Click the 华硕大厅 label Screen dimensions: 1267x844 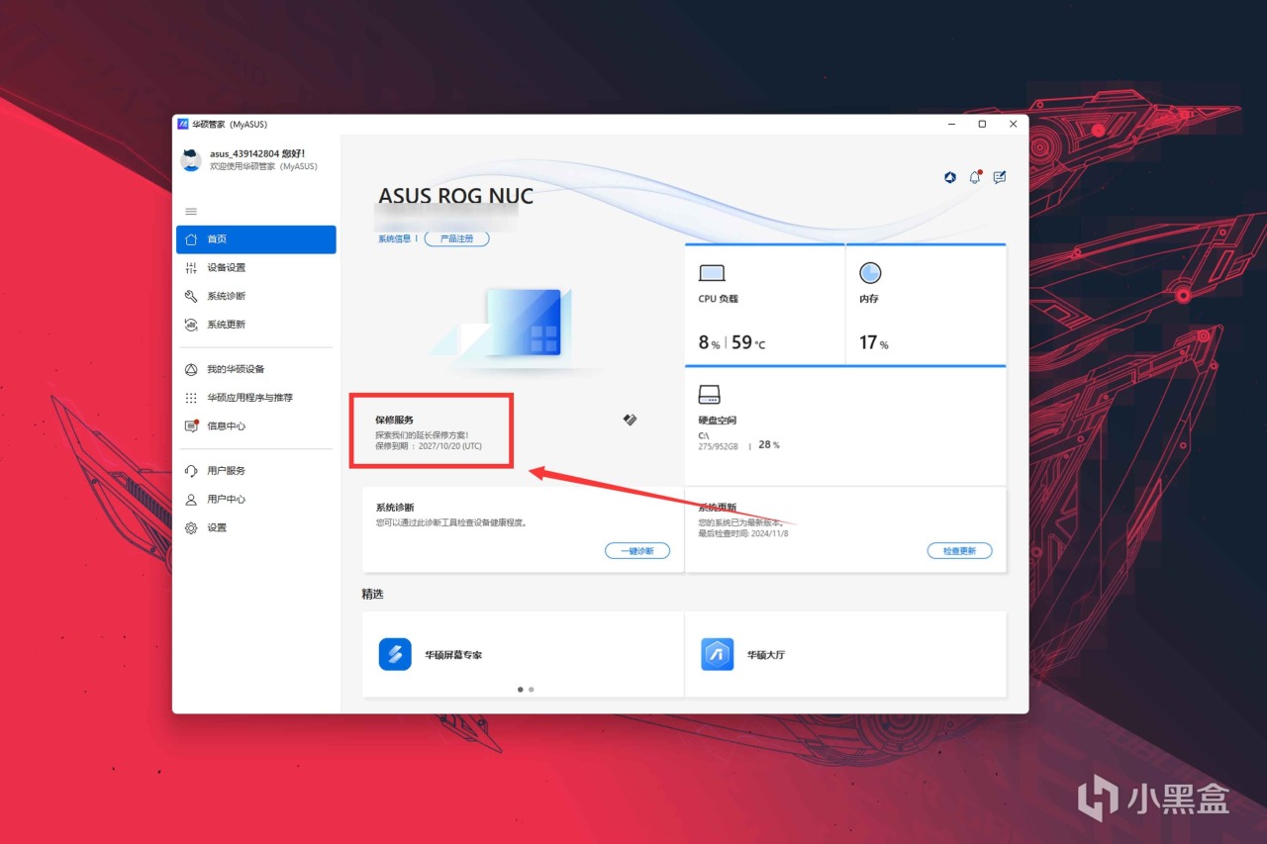(766, 655)
